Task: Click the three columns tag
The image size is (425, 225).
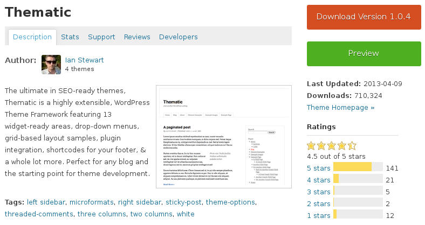Action: pos(101,214)
